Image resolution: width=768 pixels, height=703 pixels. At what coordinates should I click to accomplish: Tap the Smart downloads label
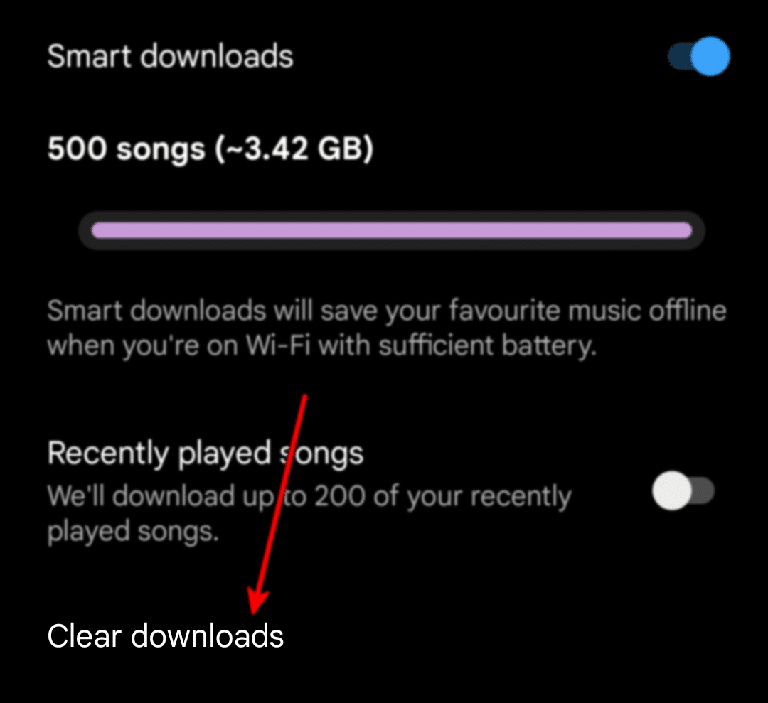tap(170, 56)
